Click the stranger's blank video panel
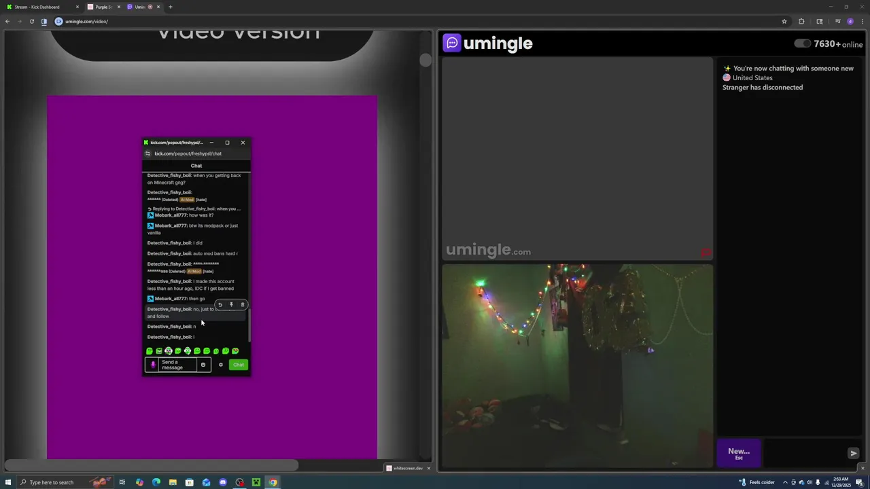The image size is (870, 489). tap(577, 159)
